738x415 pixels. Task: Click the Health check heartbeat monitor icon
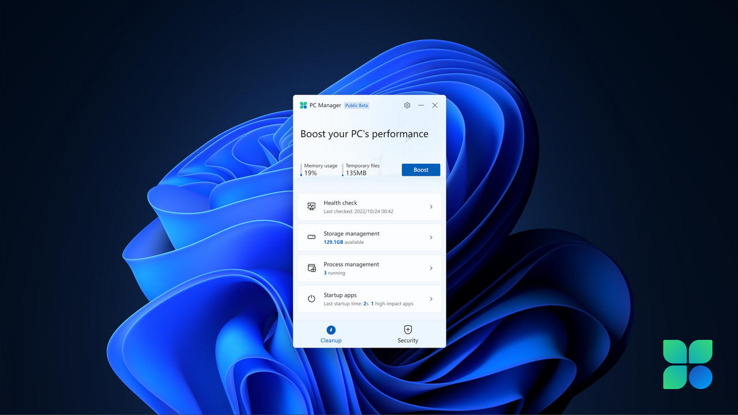tap(311, 206)
